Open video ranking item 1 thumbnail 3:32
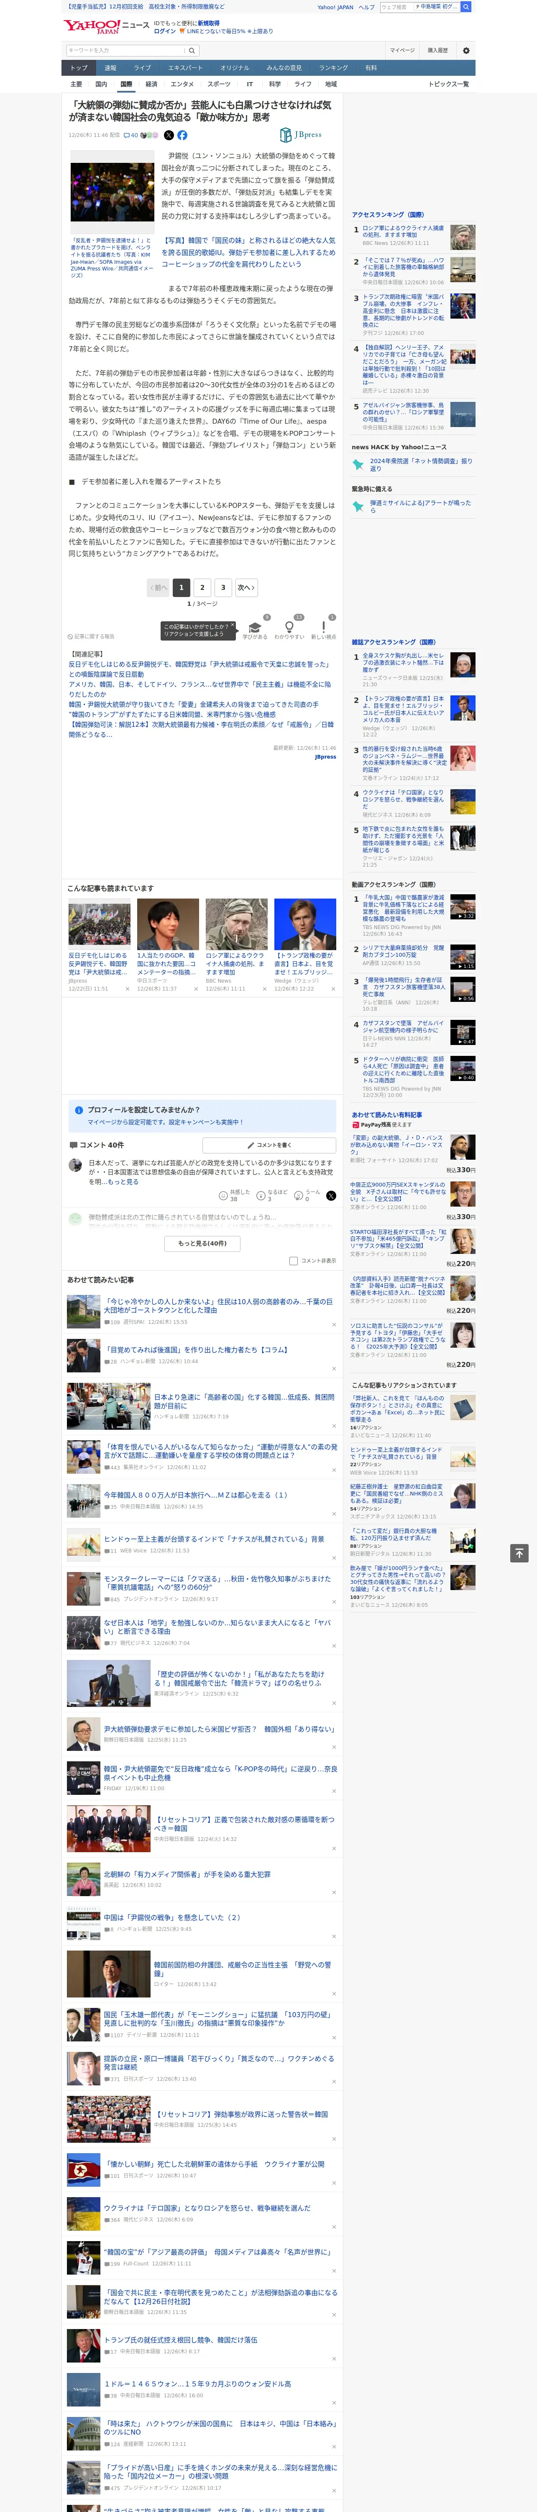 [x=463, y=907]
